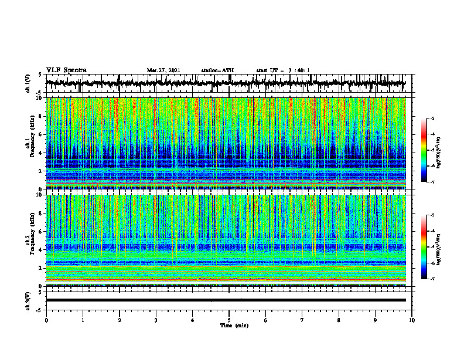Viewport: 464px width, 359px height.
Task: Click the "Time (min)" x-axis label
Action: [x=234, y=326]
